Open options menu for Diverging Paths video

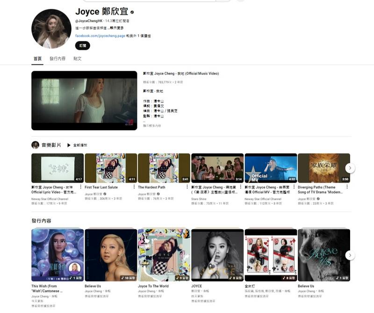(x=347, y=187)
